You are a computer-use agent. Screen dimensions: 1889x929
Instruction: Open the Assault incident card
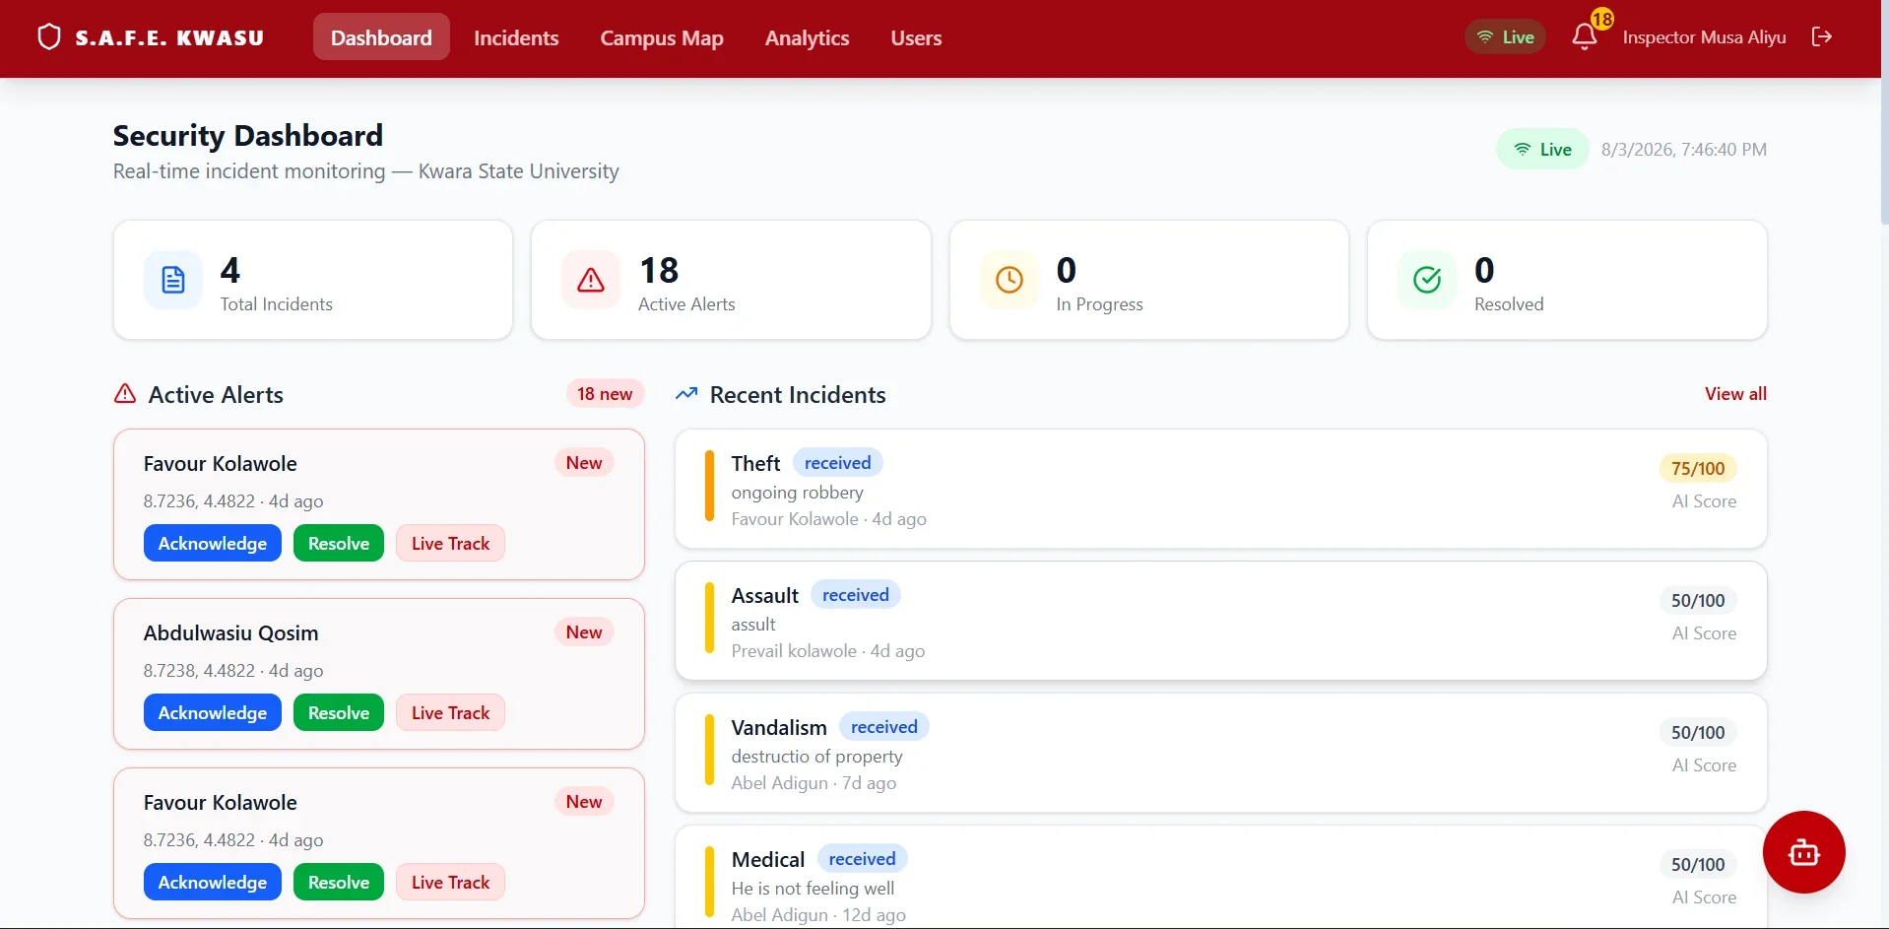(x=1220, y=621)
